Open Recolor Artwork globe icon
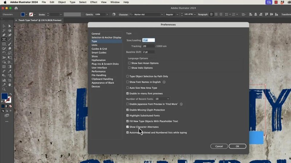 pos(114,14)
